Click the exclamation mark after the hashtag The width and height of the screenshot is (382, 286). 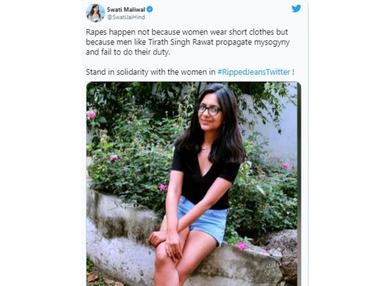293,72
